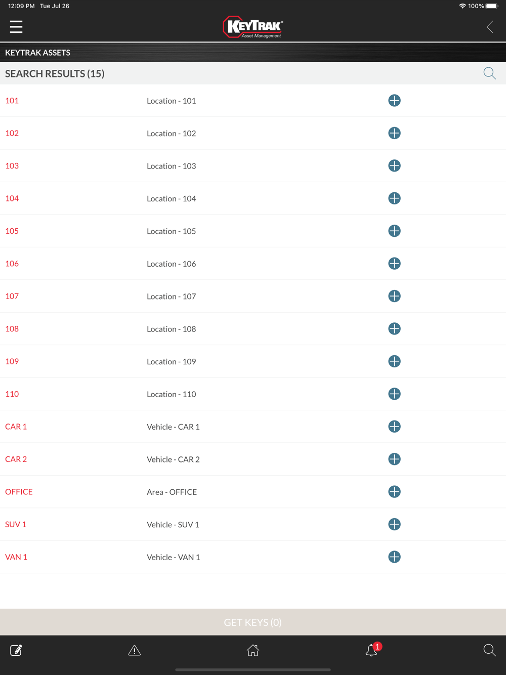This screenshot has width=506, height=675.
Task: Open notifications bell with badge
Action: (x=372, y=650)
